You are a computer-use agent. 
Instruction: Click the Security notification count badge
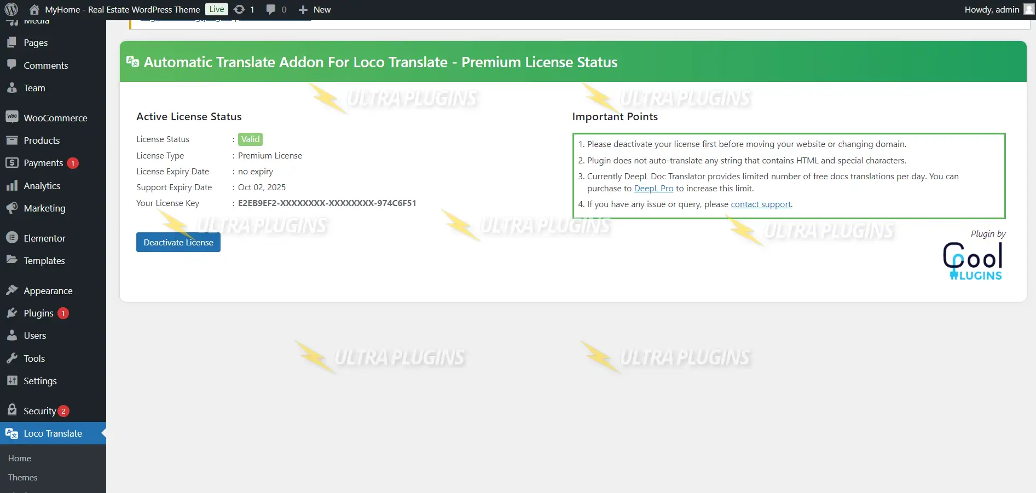[63, 411]
